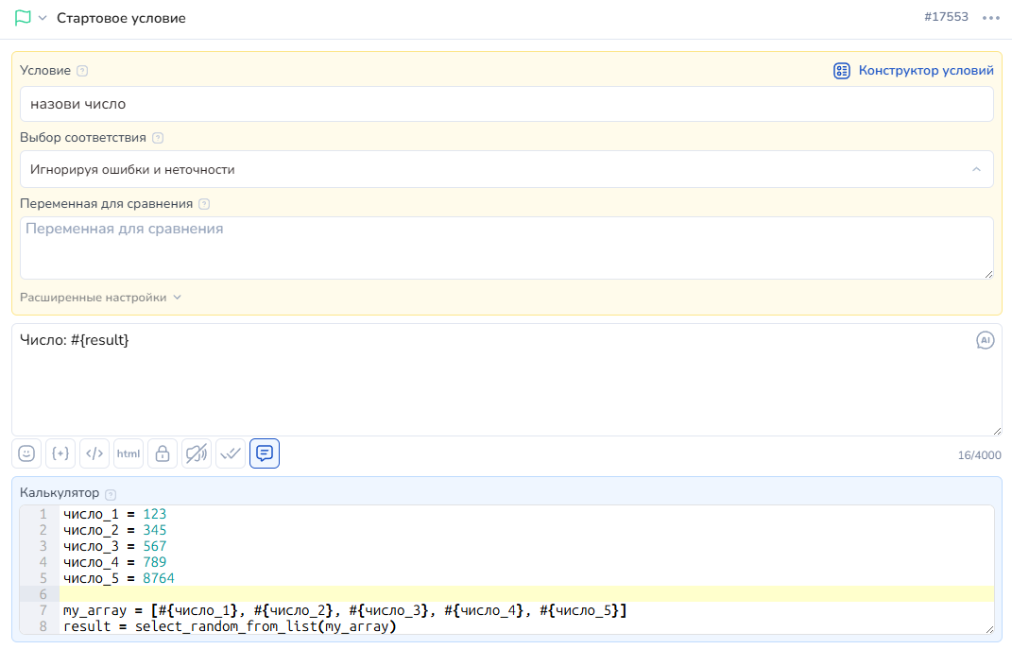Click the html formatting button
1012x649 pixels.
(x=129, y=453)
